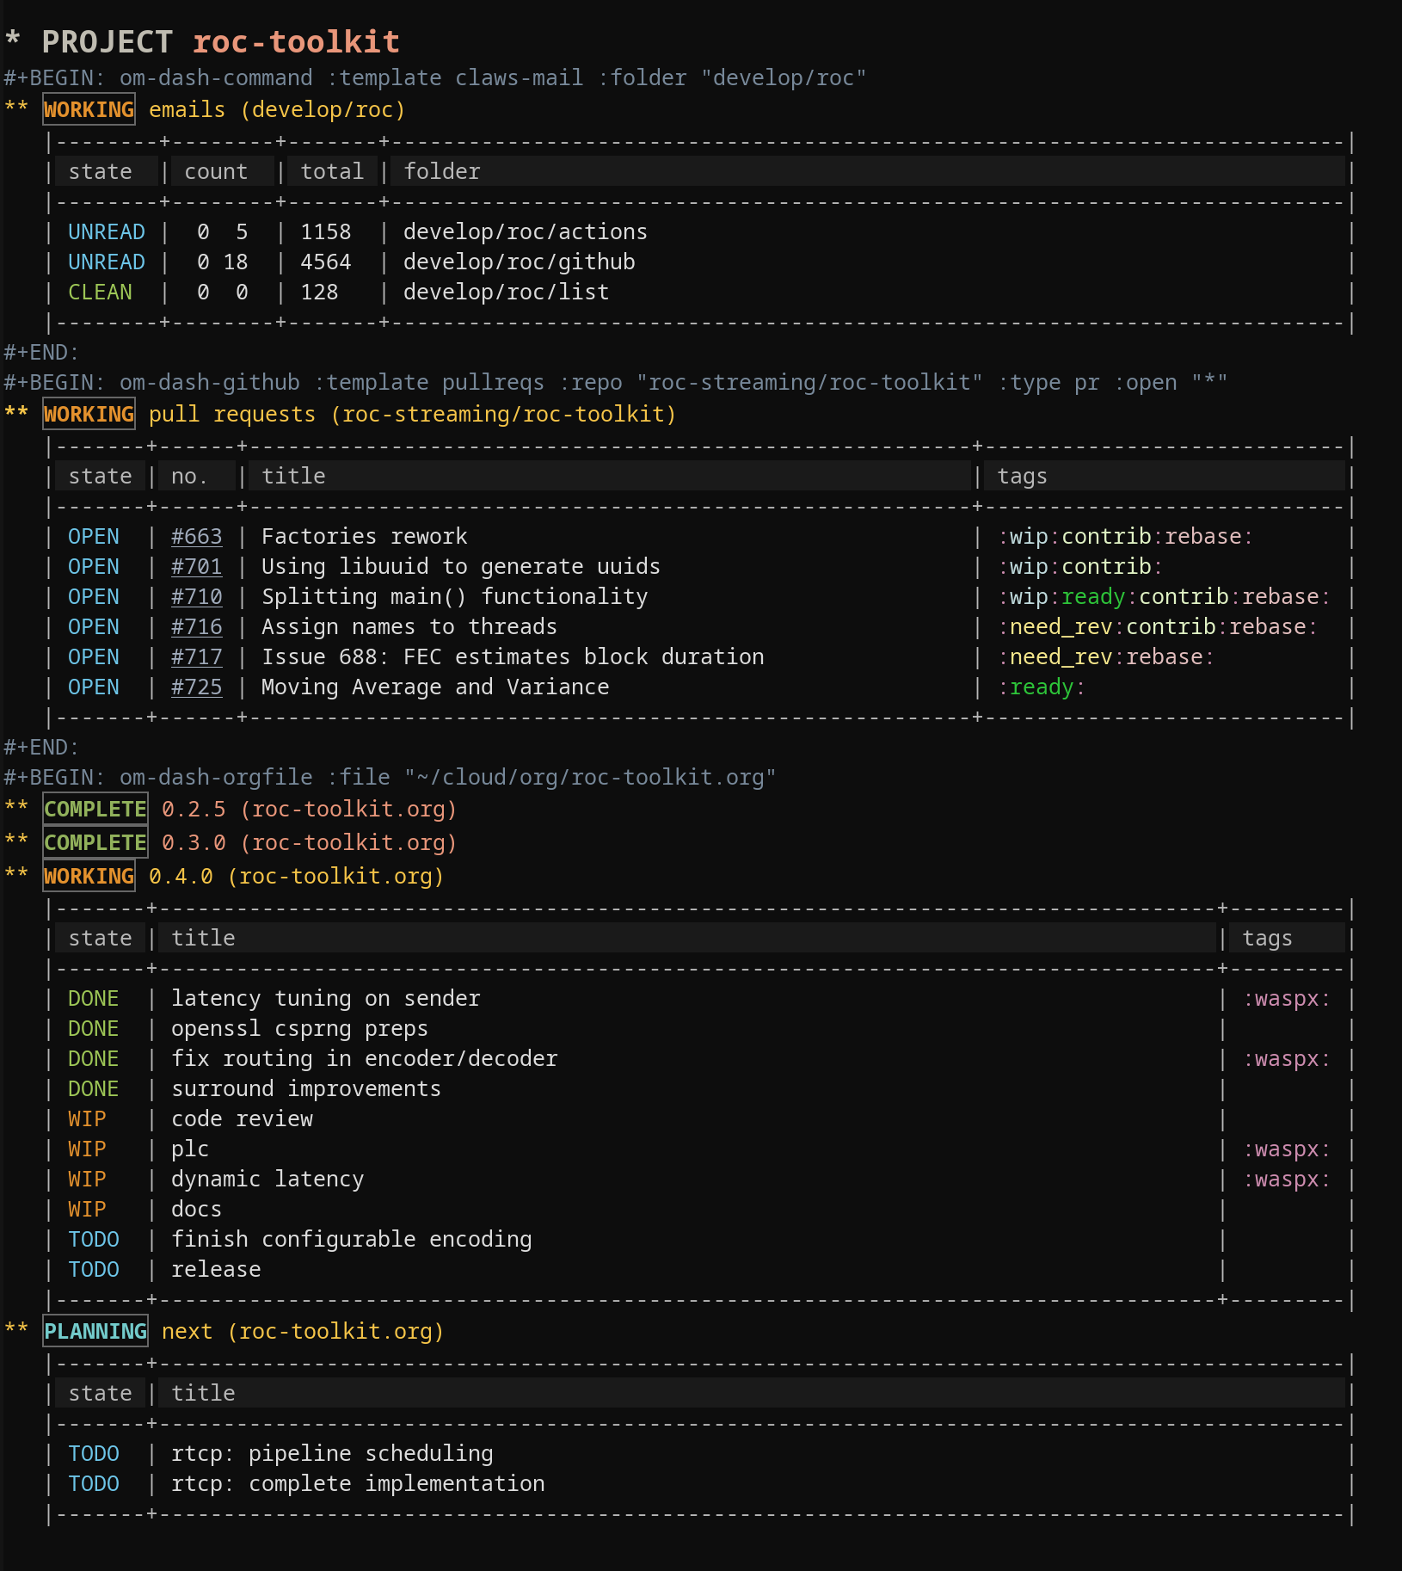Click 'finish configurable encoding' task
Viewport: 1402px width, 1571px height.
pyautogui.click(x=351, y=1240)
